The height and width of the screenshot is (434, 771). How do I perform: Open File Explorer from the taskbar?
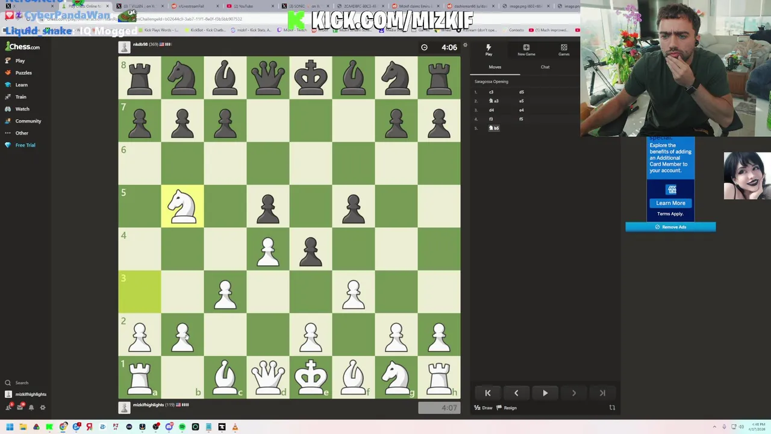click(x=23, y=427)
